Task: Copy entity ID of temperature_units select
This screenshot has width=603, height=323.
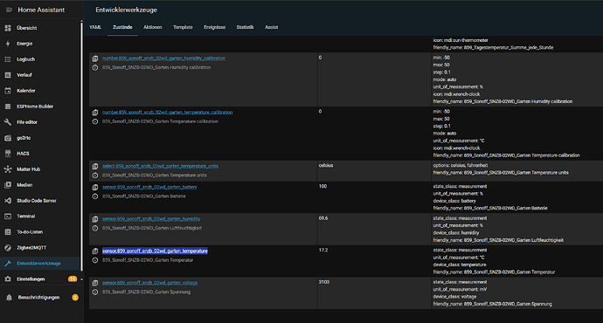Action: (95, 166)
